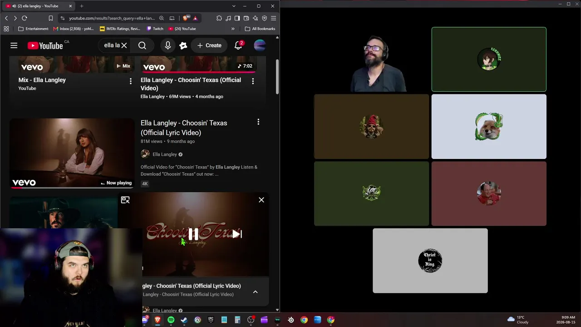
Task: Click the lyric video thumbnail marked Now playing
Action: (72, 153)
